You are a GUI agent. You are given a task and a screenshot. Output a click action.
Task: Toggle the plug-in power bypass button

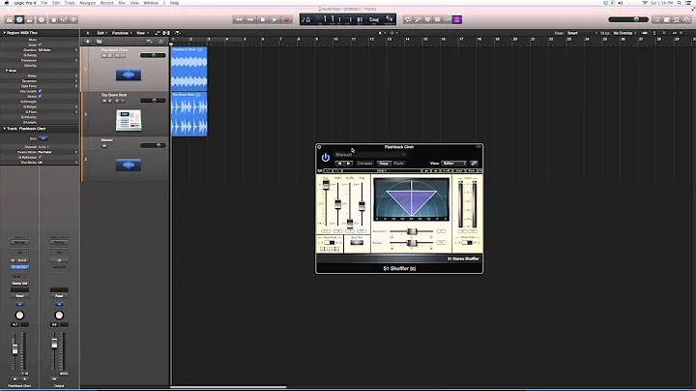coord(326,158)
